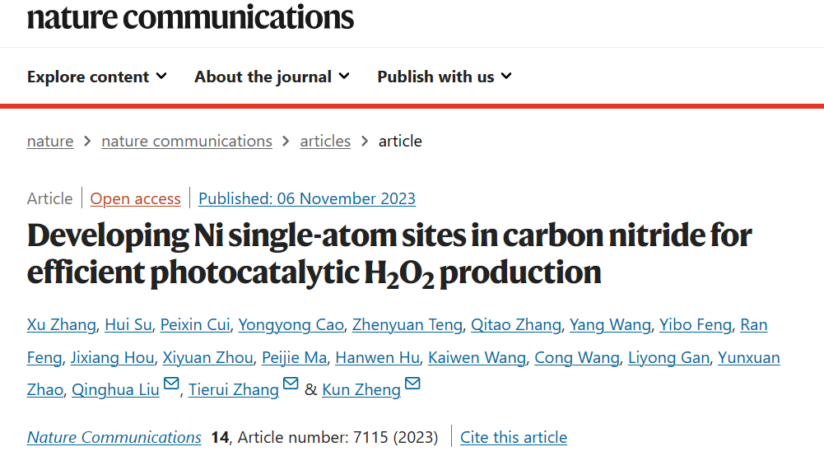Open author Xu Zhang's profile
The height and width of the screenshot is (456, 824).
pos(62,324)
